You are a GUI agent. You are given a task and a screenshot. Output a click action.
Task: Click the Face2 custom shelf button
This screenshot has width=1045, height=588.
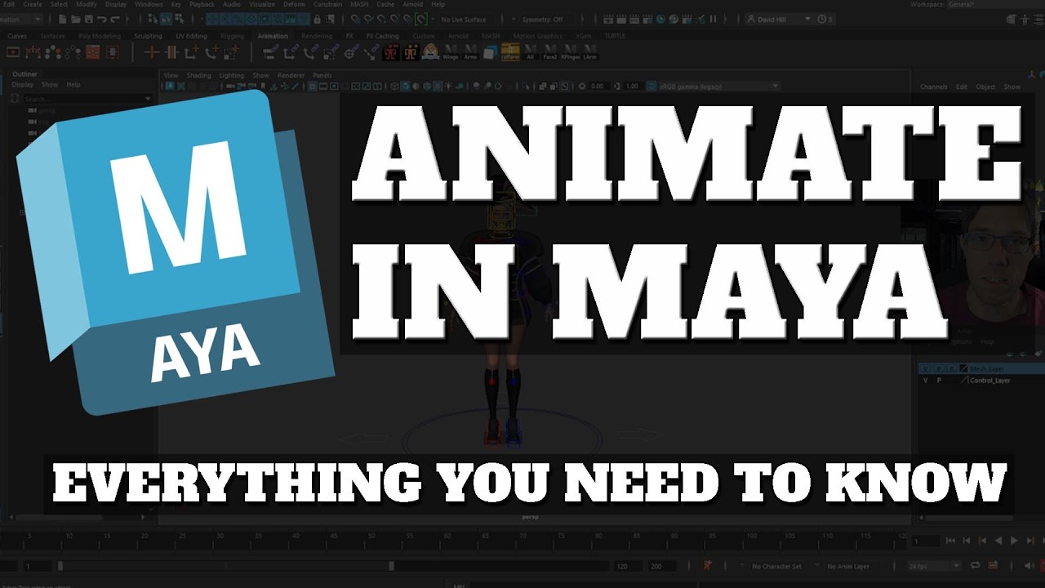pyautogui.click(x=550, y=52)
